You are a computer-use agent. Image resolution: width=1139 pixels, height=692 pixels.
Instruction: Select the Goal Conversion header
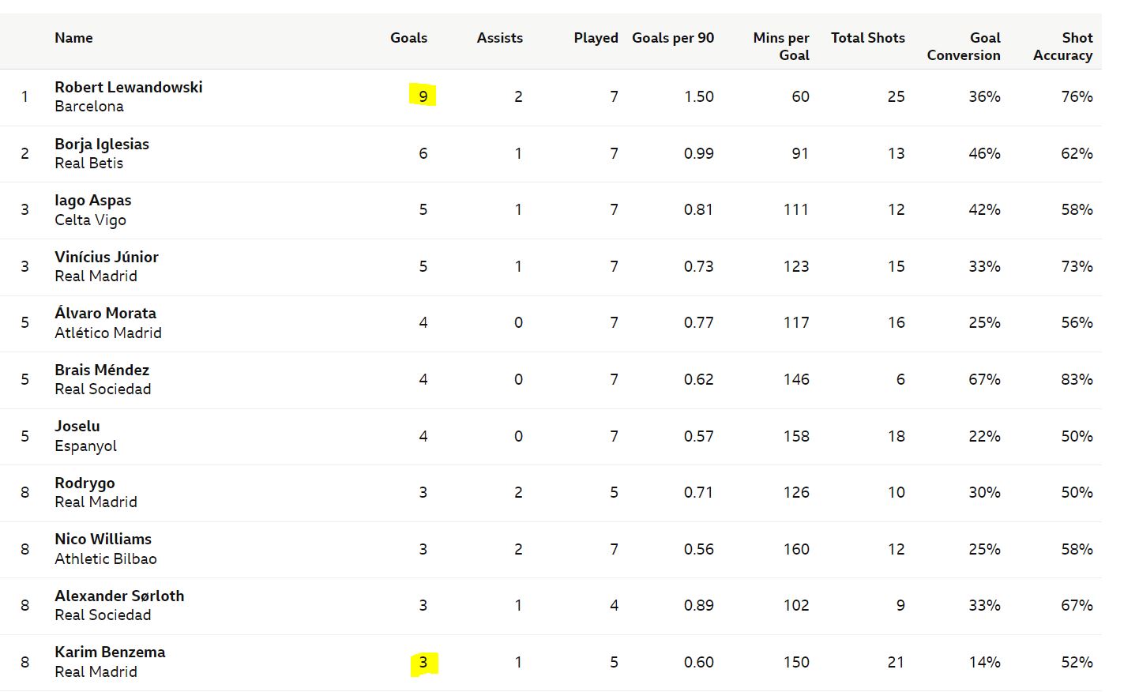[964, 47]
